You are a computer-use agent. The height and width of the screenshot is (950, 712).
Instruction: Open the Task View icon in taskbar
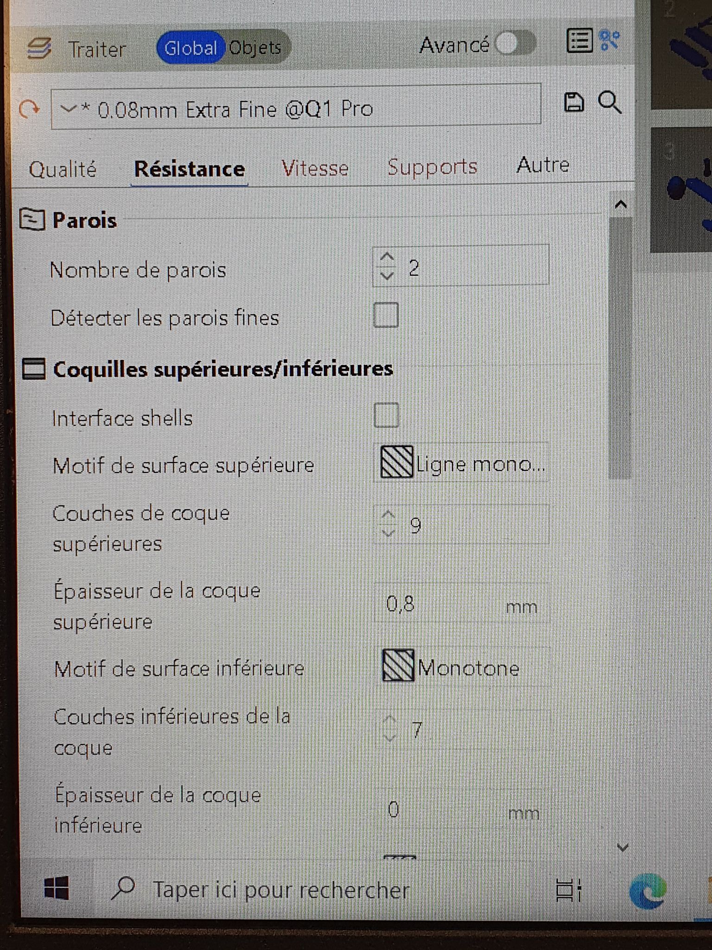[x=568, y=890]
